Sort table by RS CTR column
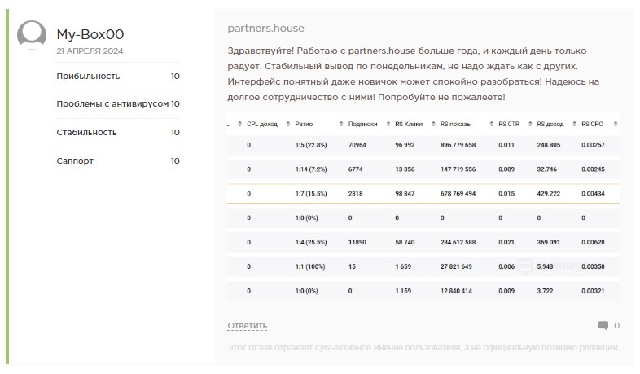 (x=509, y=124)
